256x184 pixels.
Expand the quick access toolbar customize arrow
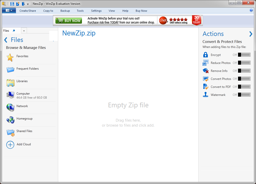(28, 4)
